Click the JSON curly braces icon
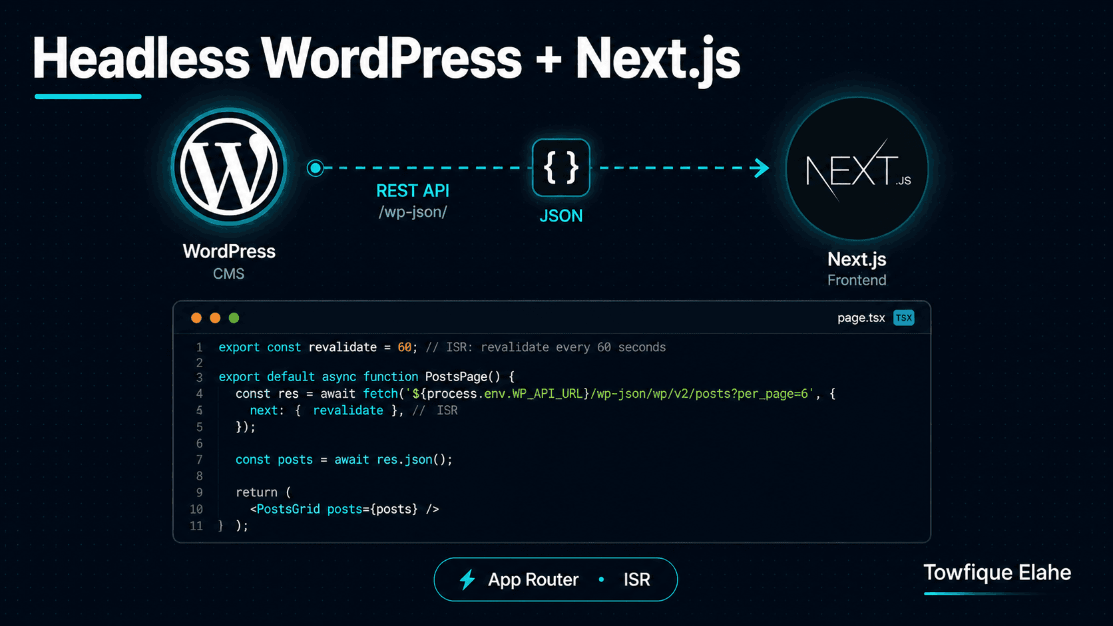 point(561,168)
